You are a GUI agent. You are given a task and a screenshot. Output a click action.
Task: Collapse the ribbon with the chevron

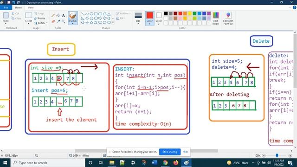click(x=290, y=7)
